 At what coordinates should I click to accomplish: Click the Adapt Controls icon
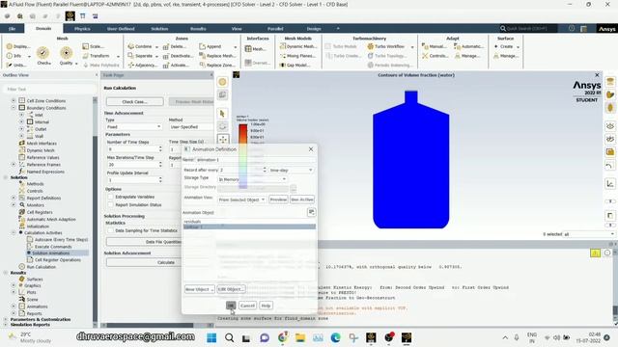click(425, 56)
